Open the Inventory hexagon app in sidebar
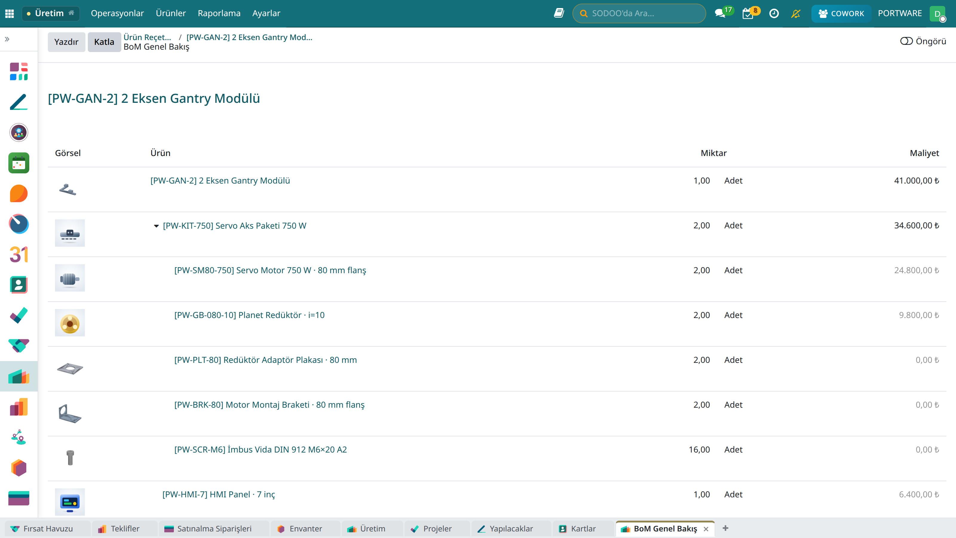 19,468
